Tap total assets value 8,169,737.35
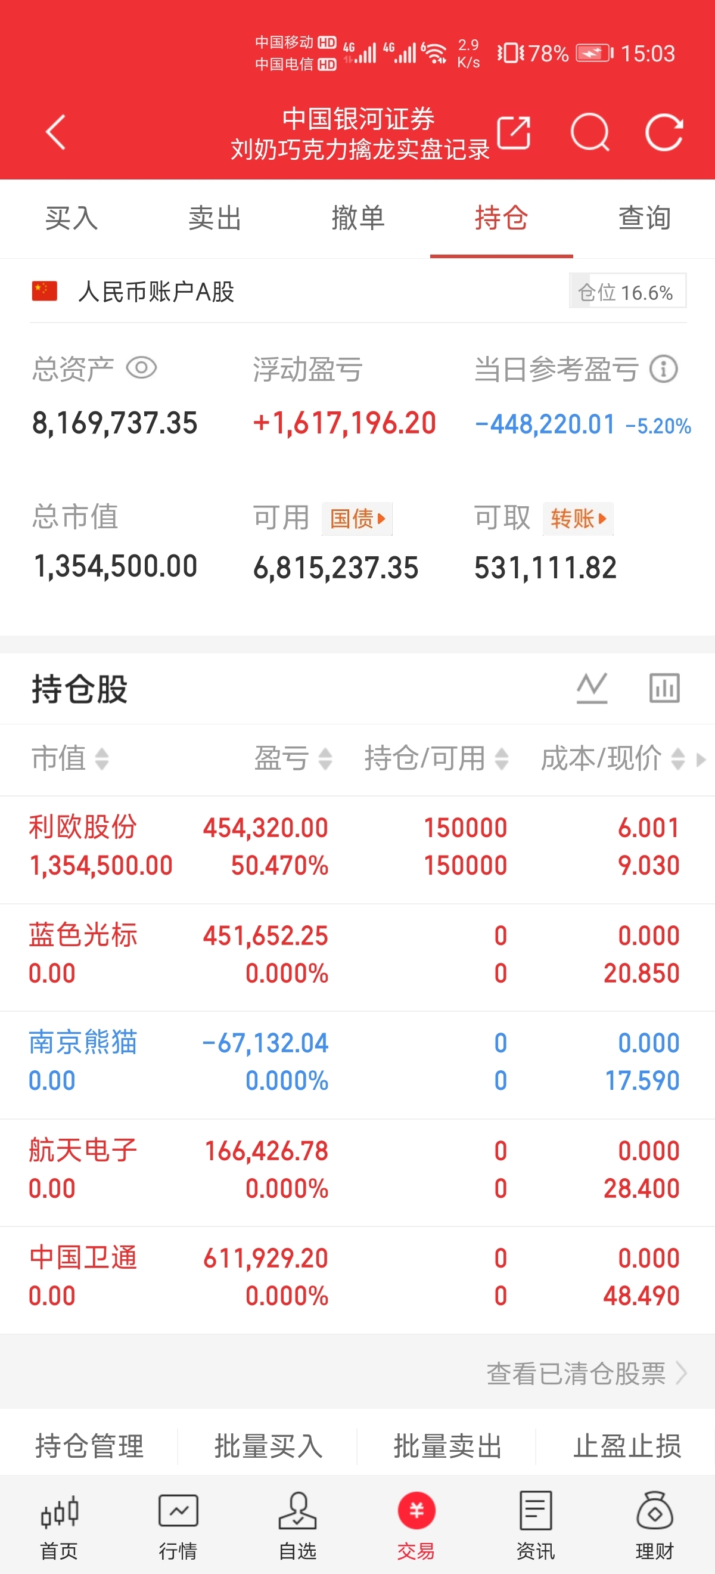This screenshot has height=1574, width=715. [x=115, y=423]
